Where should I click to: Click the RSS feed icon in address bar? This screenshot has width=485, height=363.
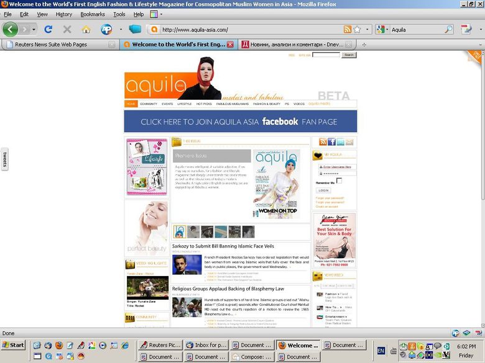point(348,30)
